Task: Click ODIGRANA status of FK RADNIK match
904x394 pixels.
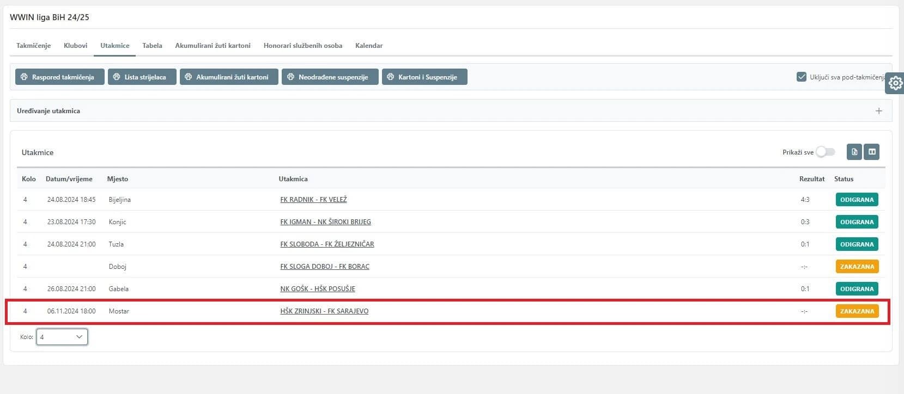Action: click(x=857, y=200)
